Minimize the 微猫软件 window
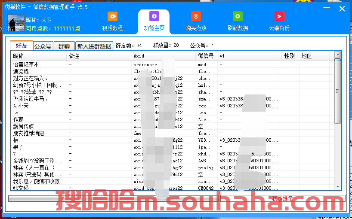The width and height of the screenshot is (352, 219). coord(327,8)
